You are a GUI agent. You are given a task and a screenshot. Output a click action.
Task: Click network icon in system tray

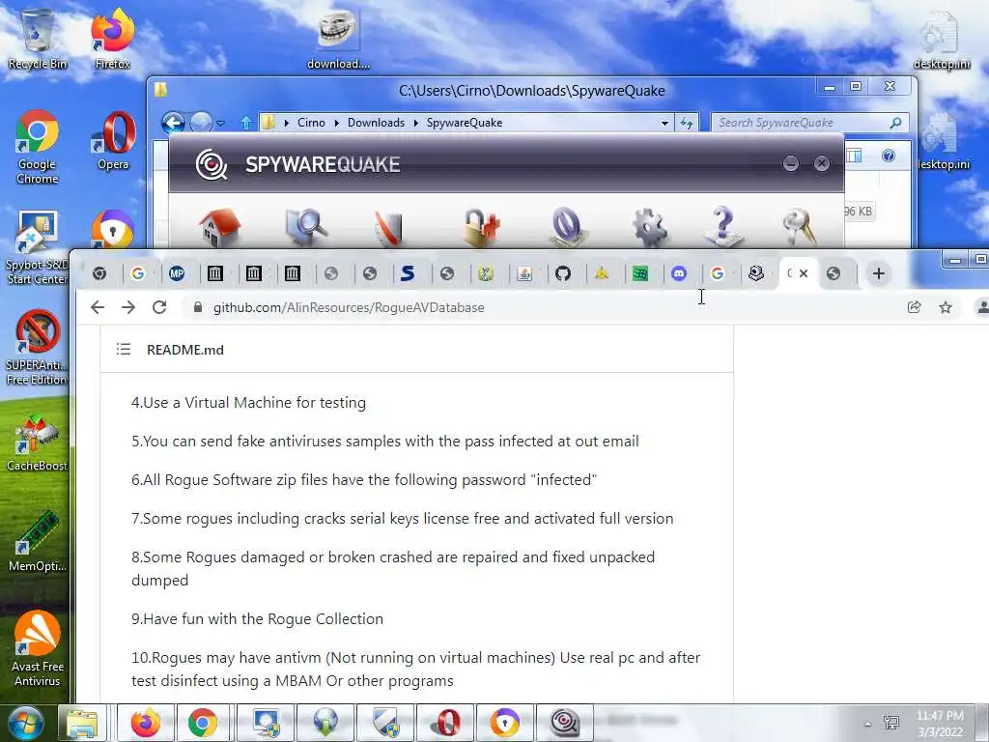click(891, 723)
